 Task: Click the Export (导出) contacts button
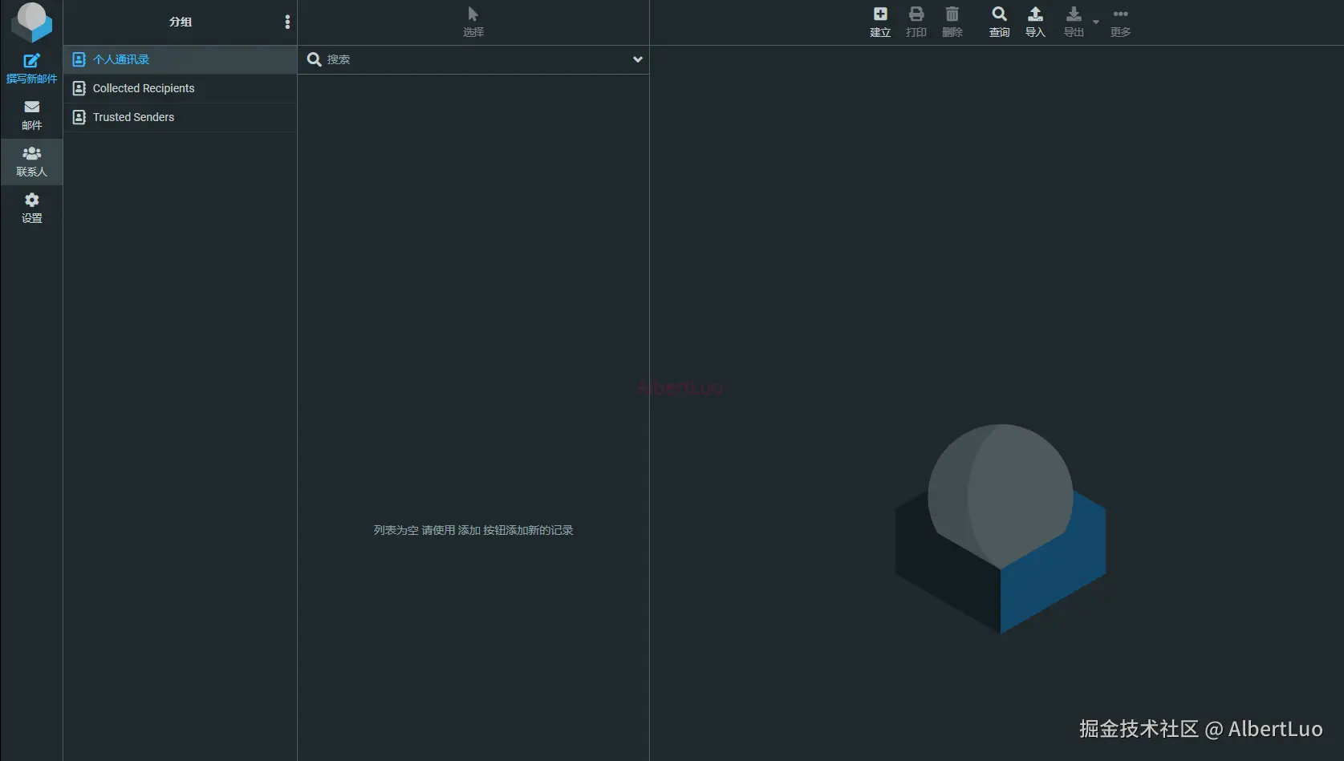(1074, 22)
